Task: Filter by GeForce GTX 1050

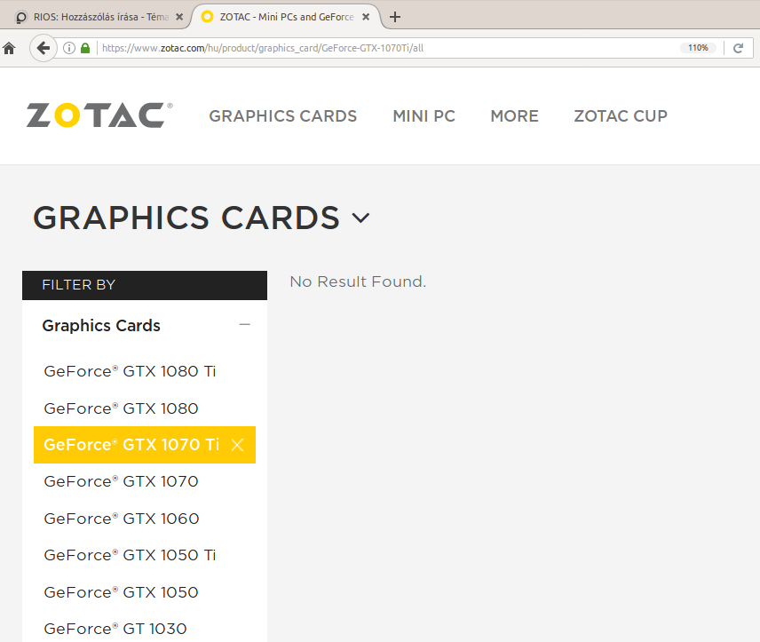Action: (x=121, y=592)
